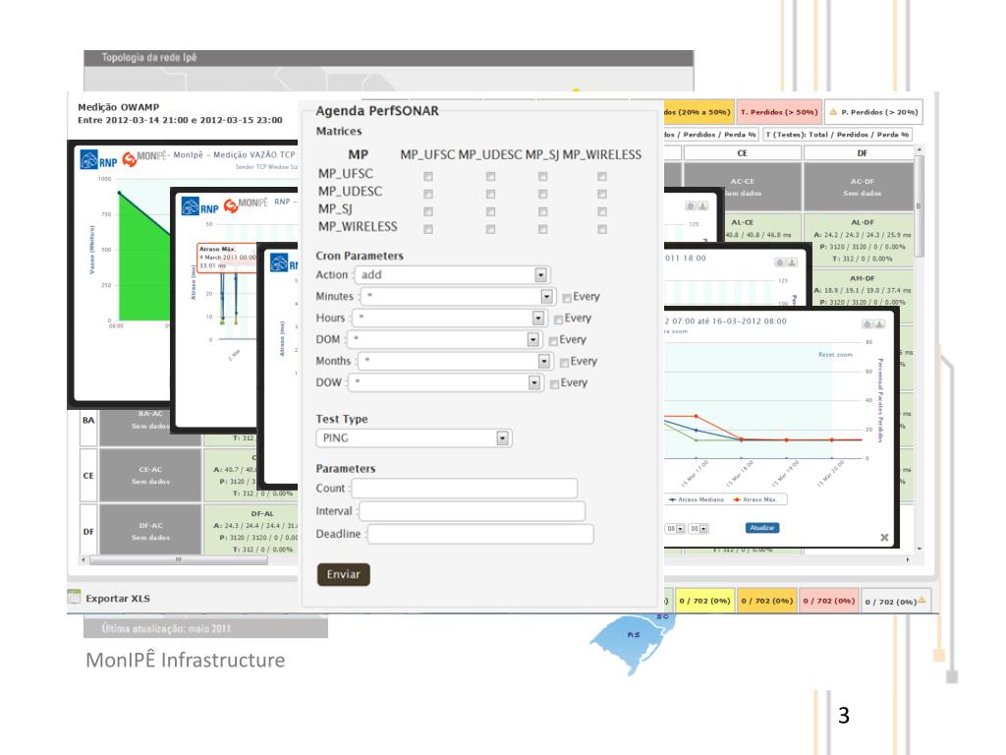Click the warning triangle in P. Perdidos legend
This screenshot has height=755, width=1006.
click(833, 112)
